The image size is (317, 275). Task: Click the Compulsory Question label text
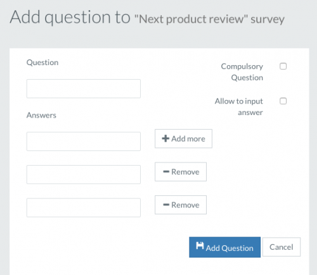242,72
